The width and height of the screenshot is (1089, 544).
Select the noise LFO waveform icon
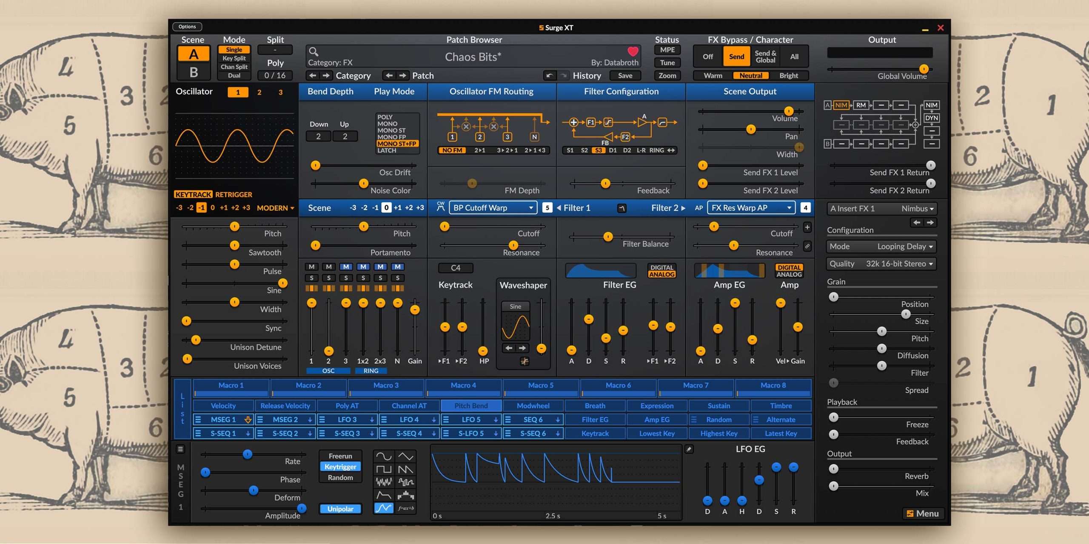383,482
